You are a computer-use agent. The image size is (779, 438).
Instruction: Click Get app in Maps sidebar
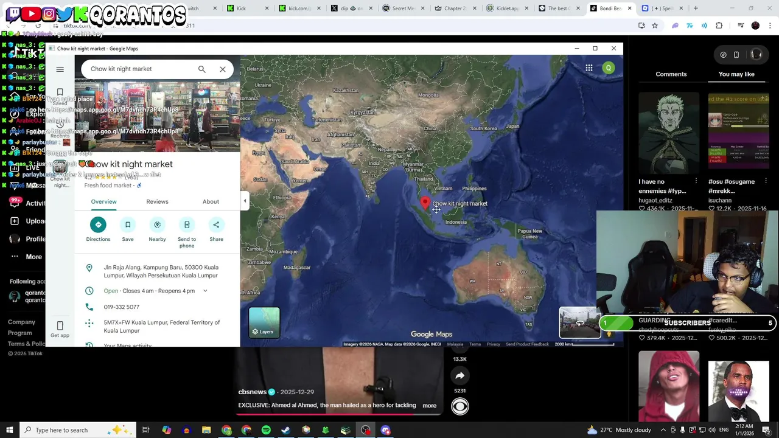(60, 329)
